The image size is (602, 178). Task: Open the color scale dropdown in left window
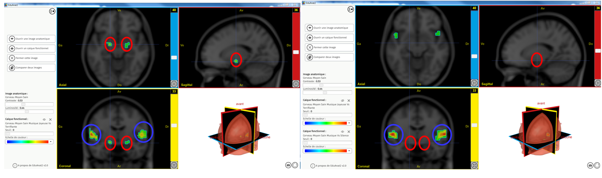pos(51,142)
